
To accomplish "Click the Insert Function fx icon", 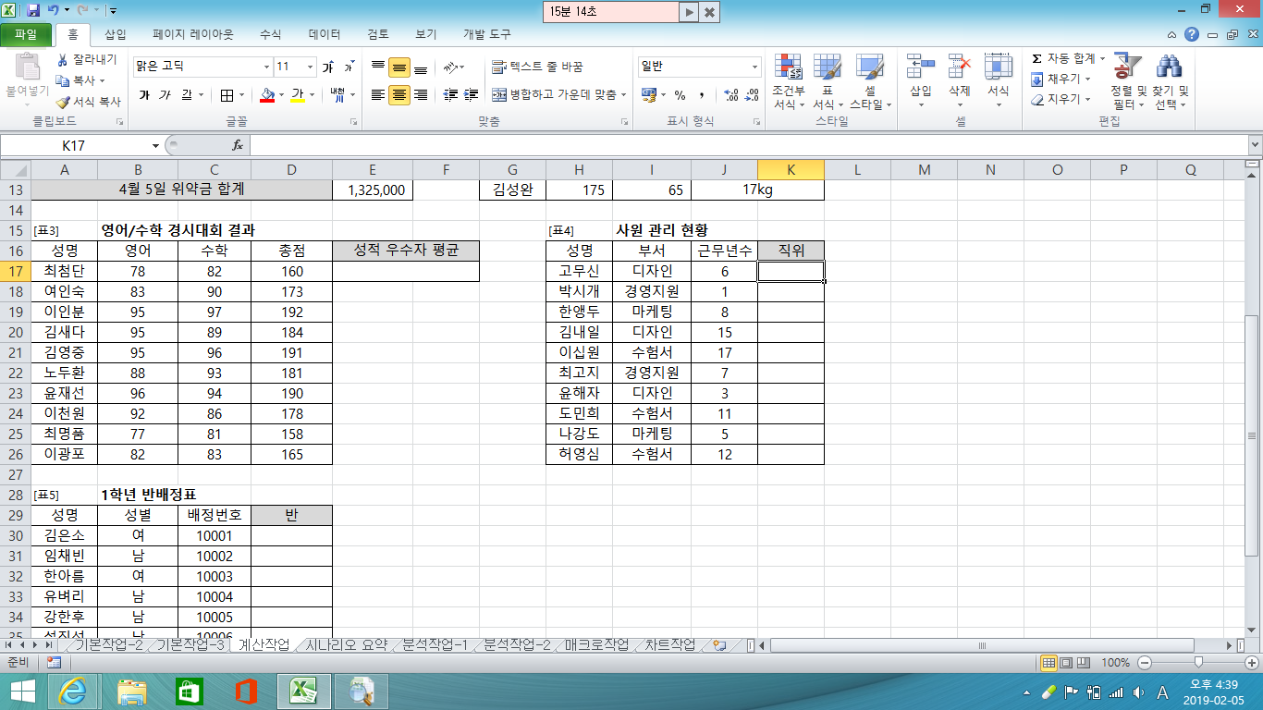I will coord(238,145).
